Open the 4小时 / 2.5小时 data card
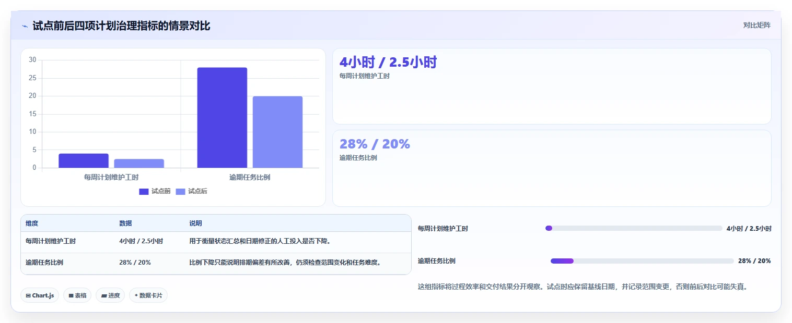This screenshot has height=323, width=792. 552,86
